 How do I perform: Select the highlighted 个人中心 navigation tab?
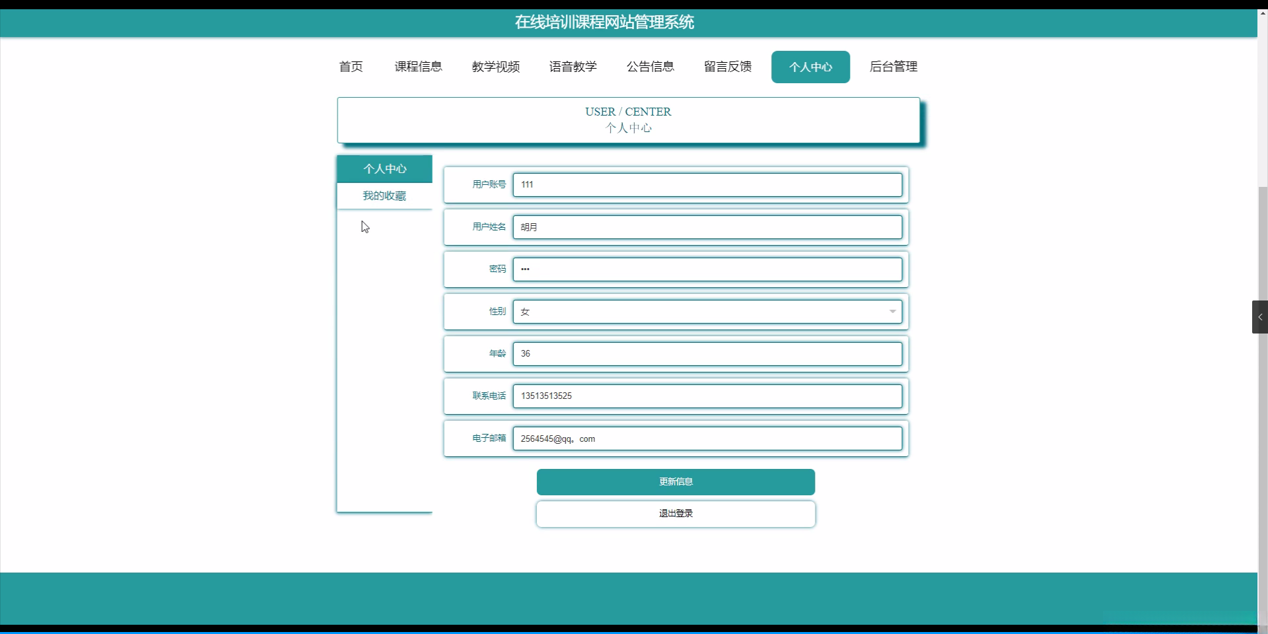[x=810, y=67]
